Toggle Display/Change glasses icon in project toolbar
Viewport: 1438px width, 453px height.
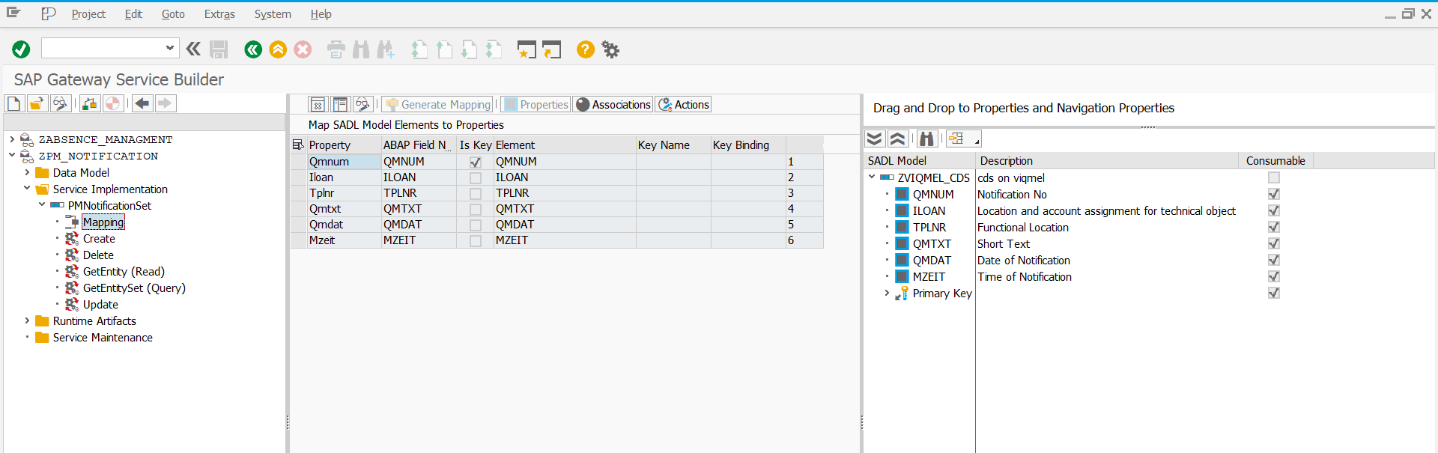61,103
